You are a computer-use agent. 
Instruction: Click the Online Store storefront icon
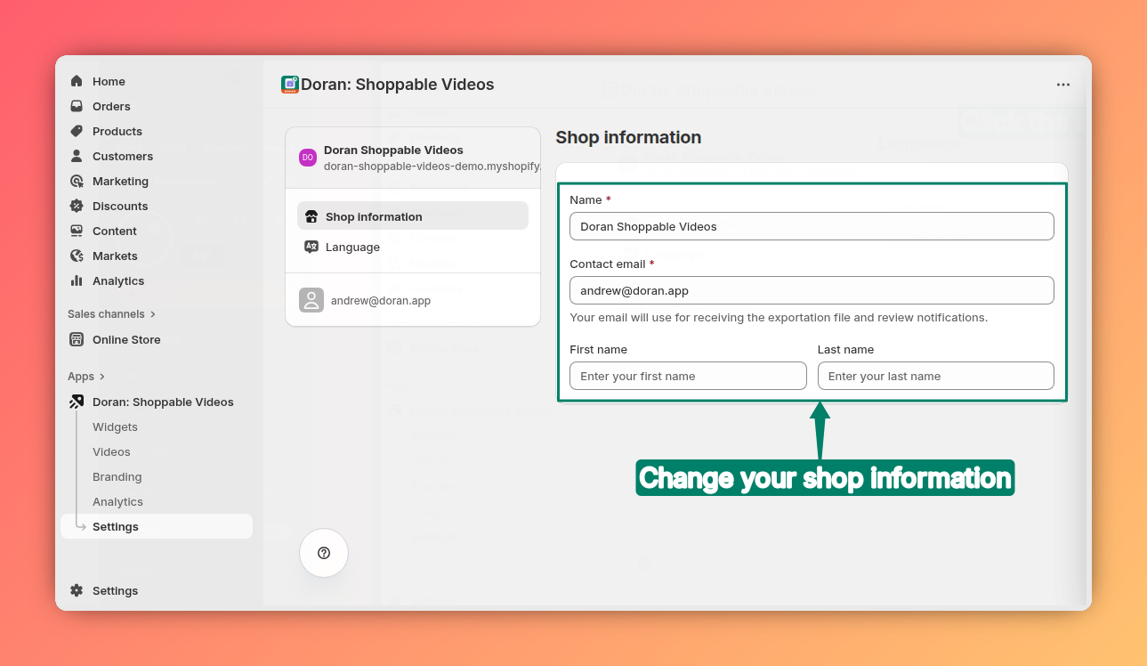click(77, 339)
